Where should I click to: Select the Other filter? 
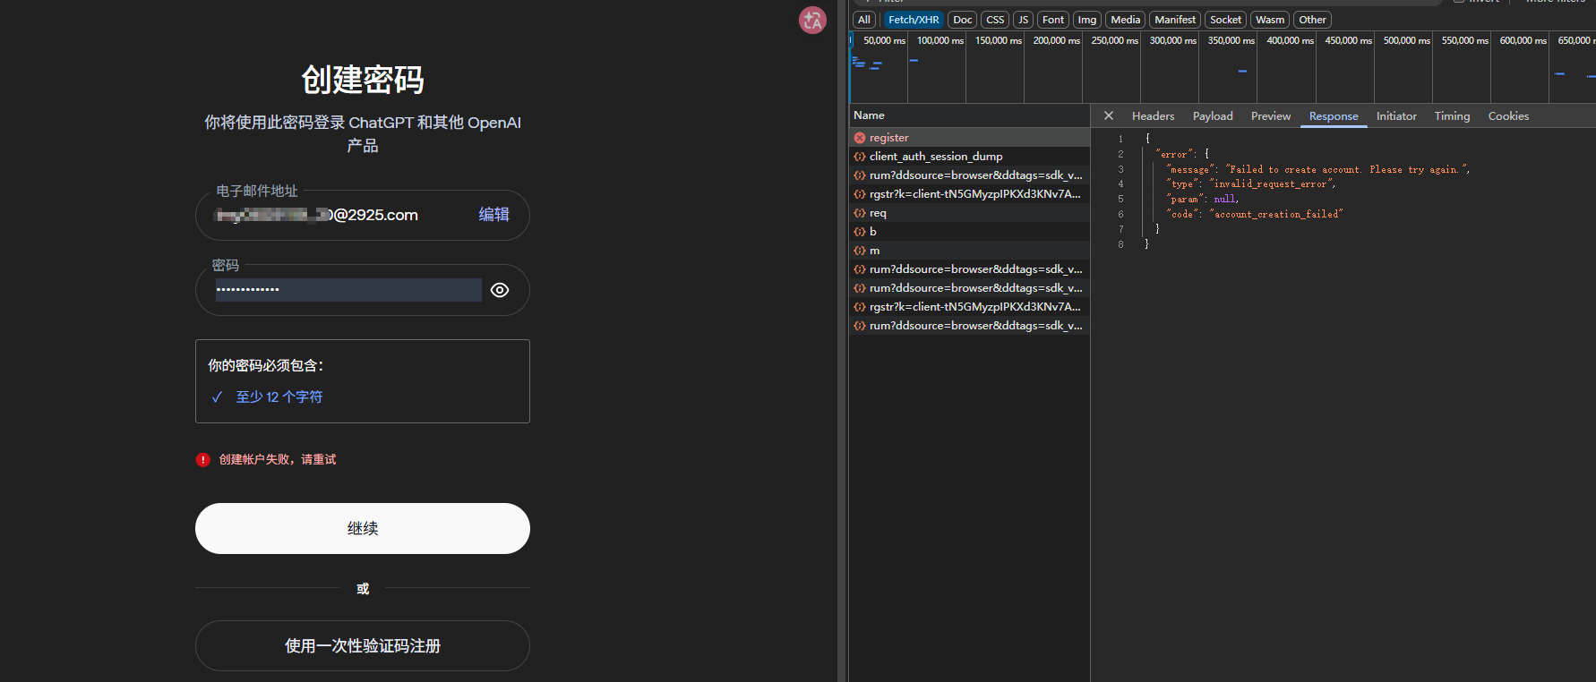tap(1312, 20)
